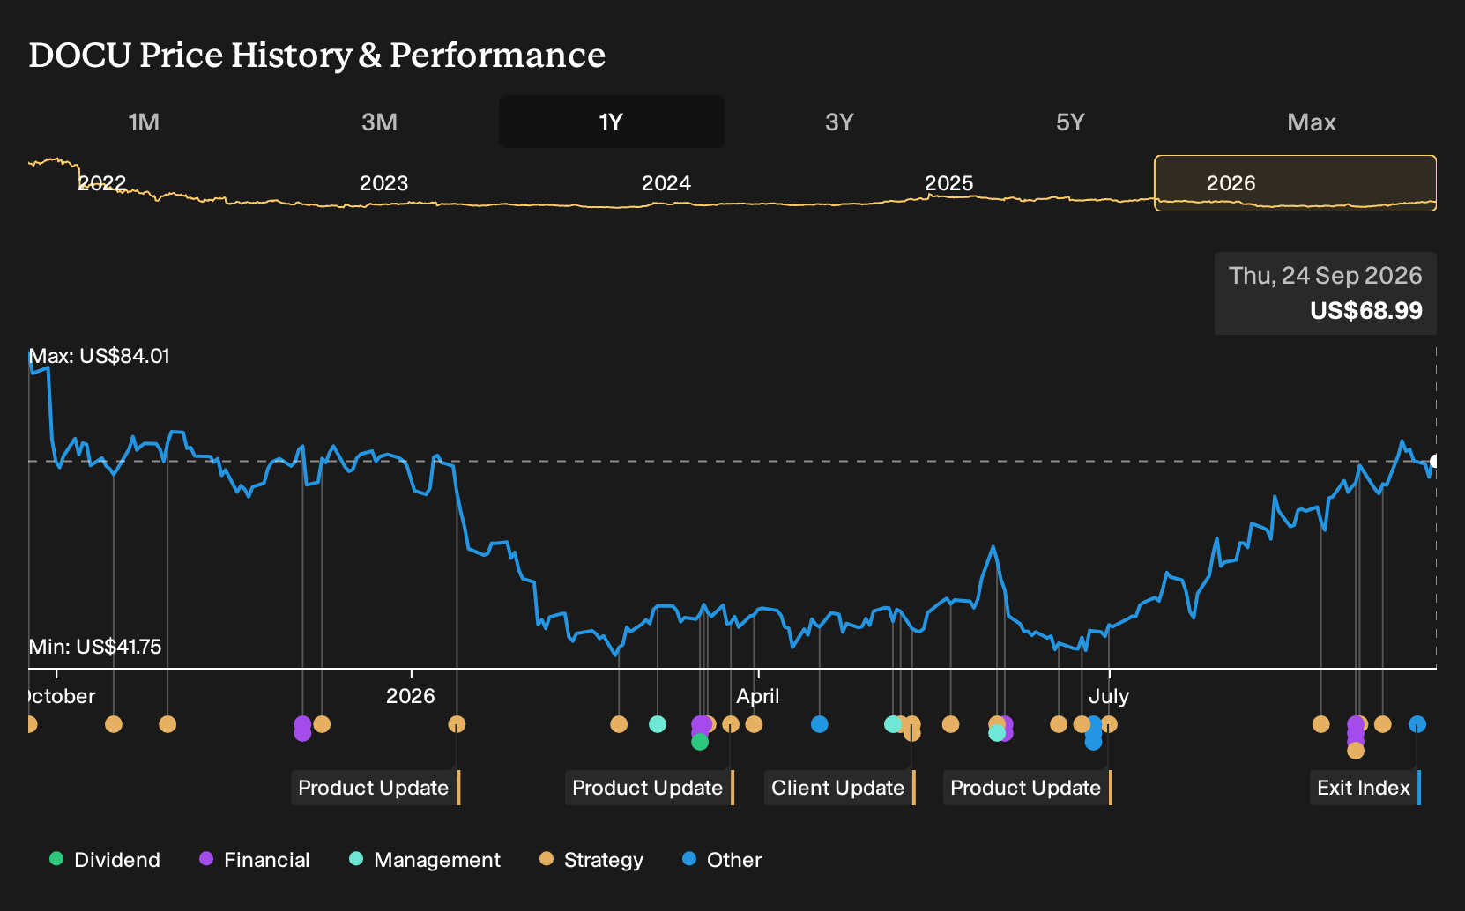Switch to the 3Y range tab

click(x=839, y=122)
